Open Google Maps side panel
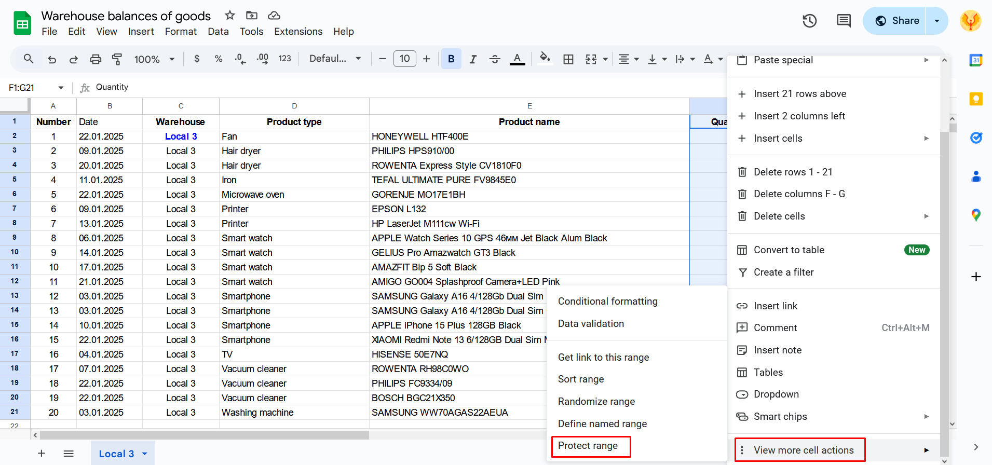992x465 pixels. pyautogui.click(x=976, y=215)
